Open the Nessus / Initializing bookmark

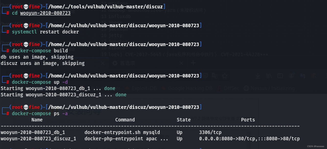click(x=269, y=88)
